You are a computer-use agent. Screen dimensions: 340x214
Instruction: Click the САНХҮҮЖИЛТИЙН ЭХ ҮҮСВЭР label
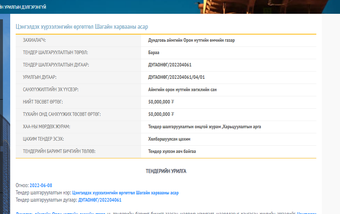[51, 90]
